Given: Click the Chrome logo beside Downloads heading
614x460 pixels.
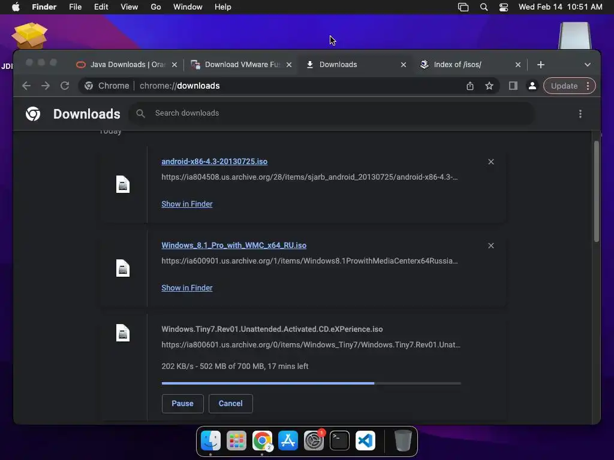Looking at the screenshot, I should click(x=33, y=114).
